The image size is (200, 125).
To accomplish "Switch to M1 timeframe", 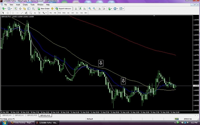I will coord(51,13).
